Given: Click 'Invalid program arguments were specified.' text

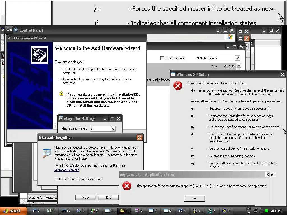Looking at the screenshot, I should 216,83.
